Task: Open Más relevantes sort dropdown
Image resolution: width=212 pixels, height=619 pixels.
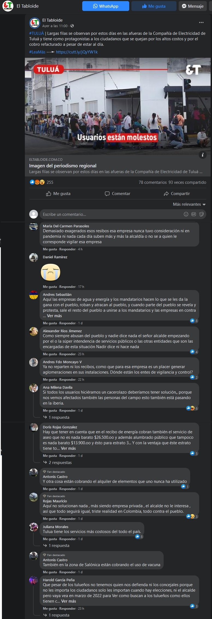Action: [x=189, y=204]
